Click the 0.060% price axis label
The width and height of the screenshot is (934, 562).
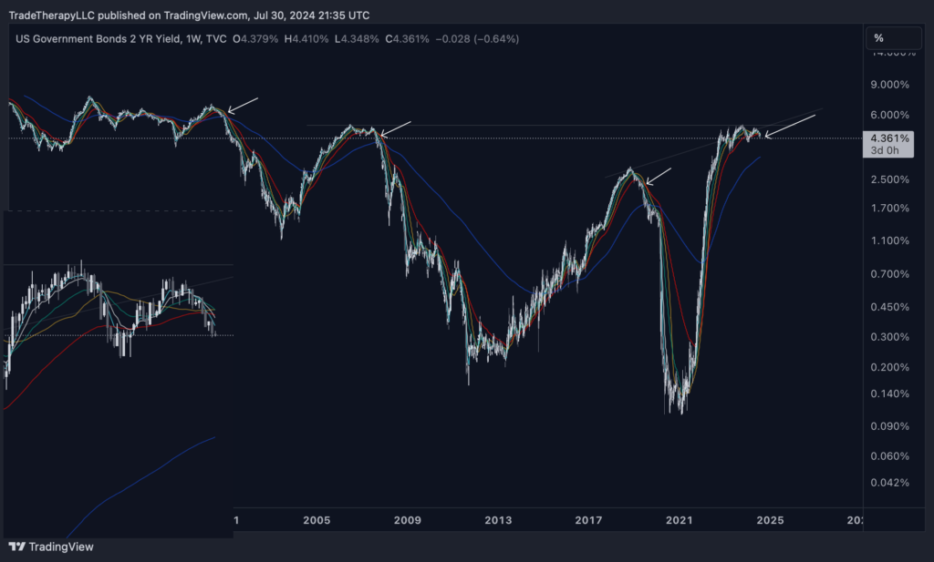(890, 456)
